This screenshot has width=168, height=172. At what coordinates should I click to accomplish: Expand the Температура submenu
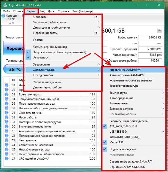(x=134, y=93)
